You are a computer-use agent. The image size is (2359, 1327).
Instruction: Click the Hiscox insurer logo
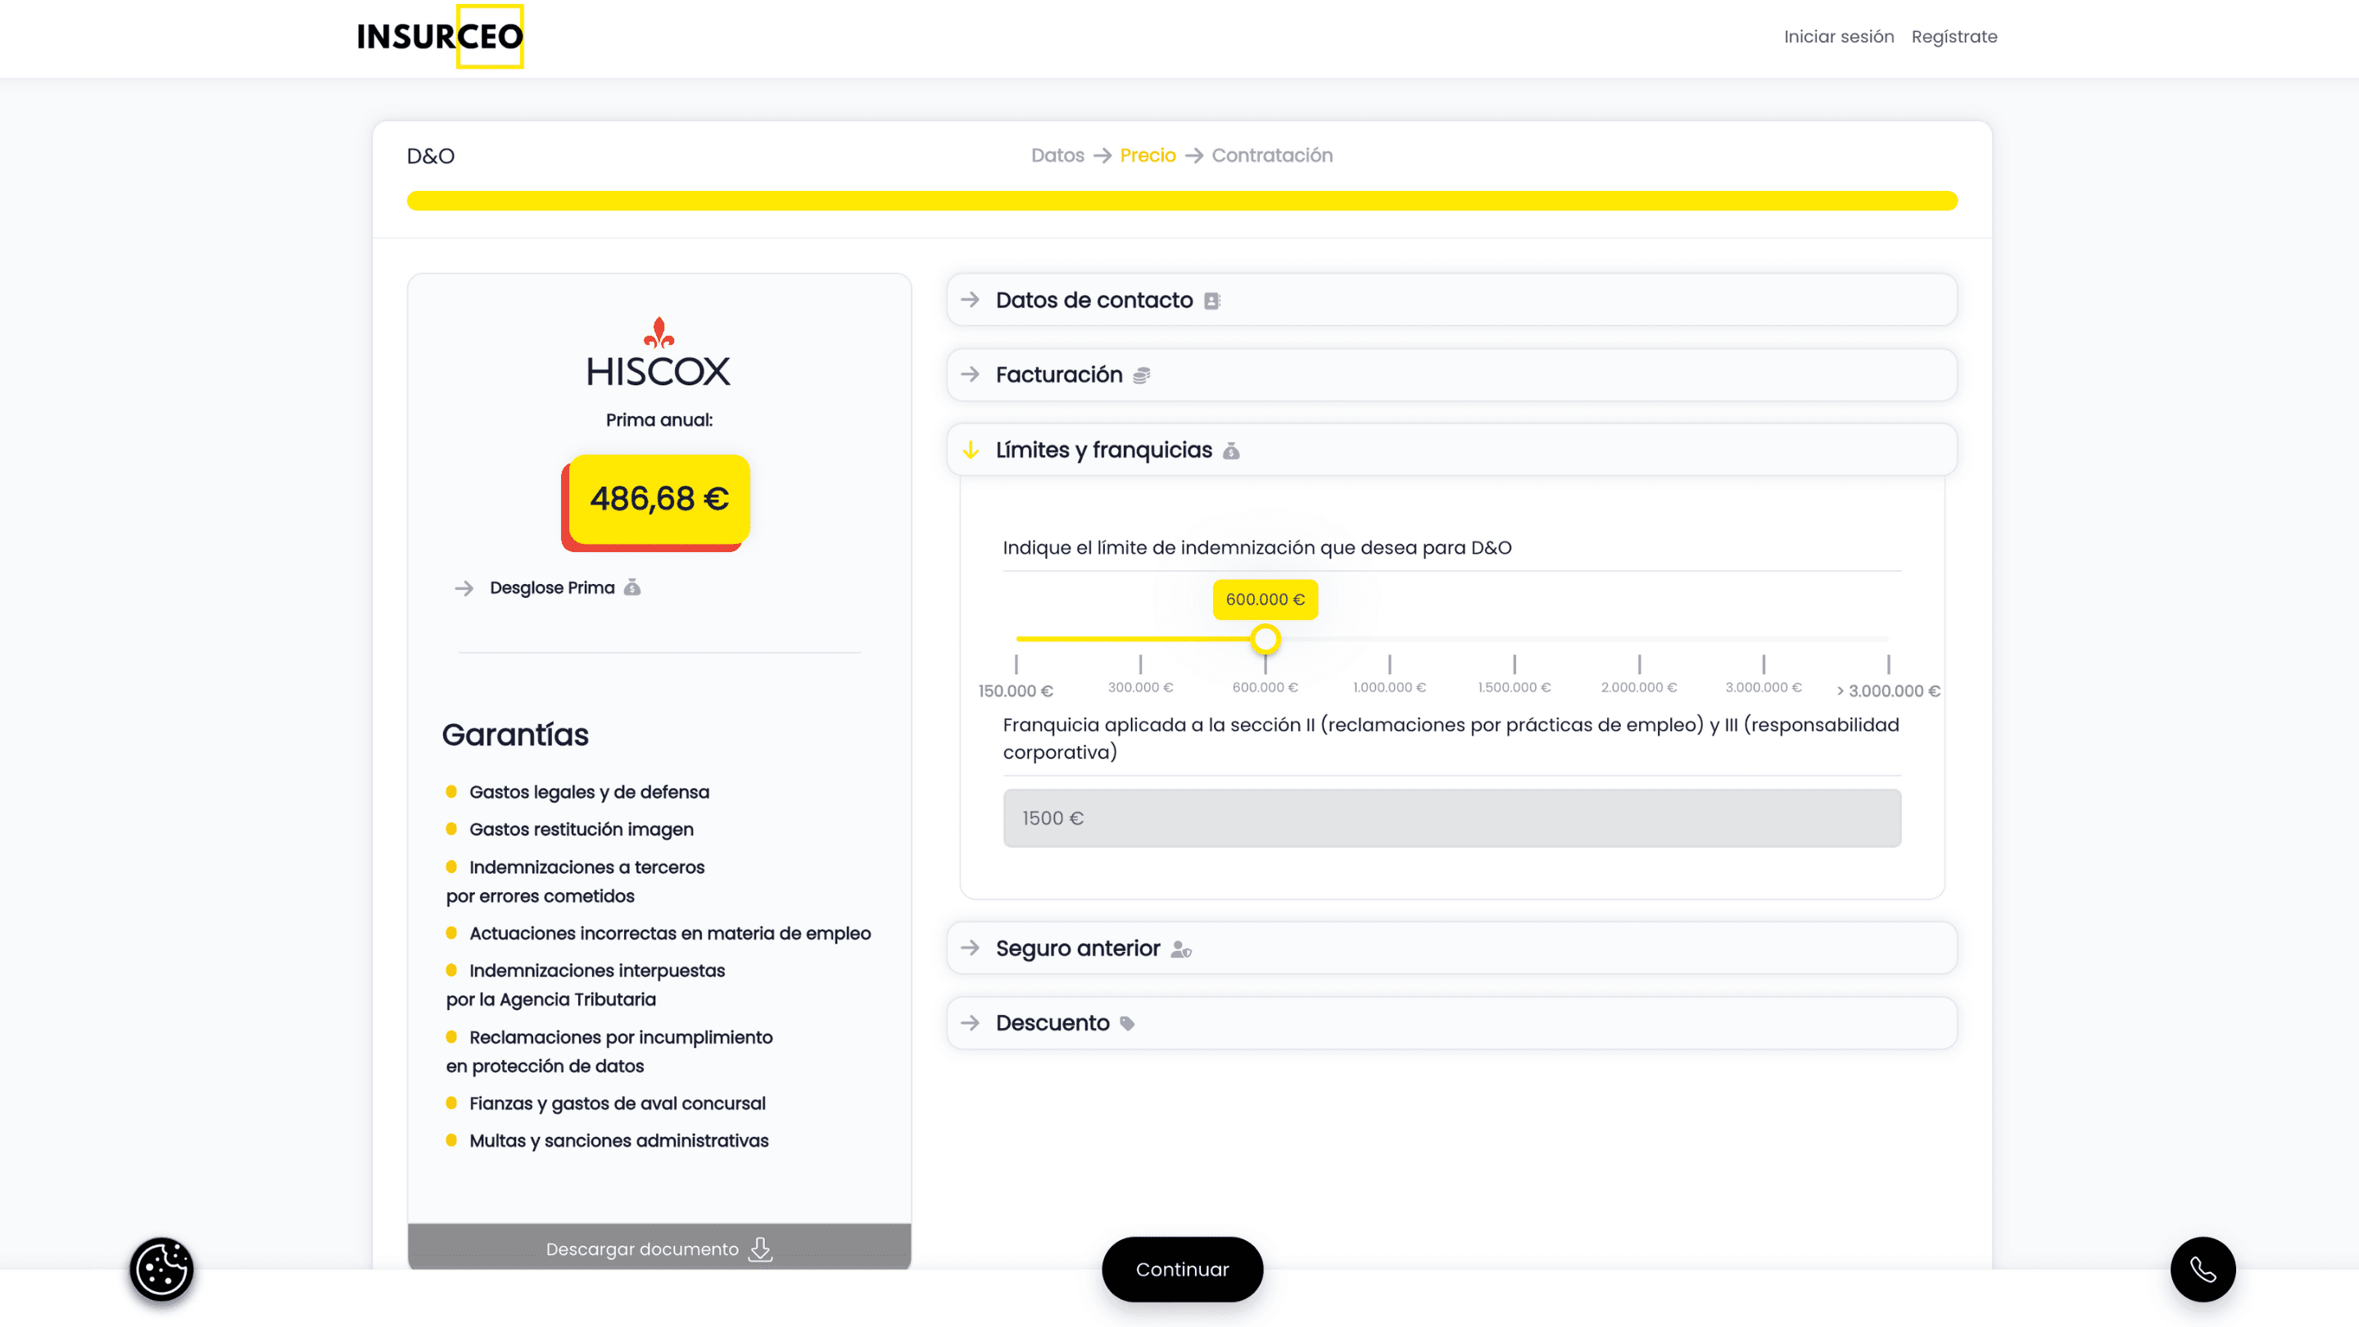point(659,354)
